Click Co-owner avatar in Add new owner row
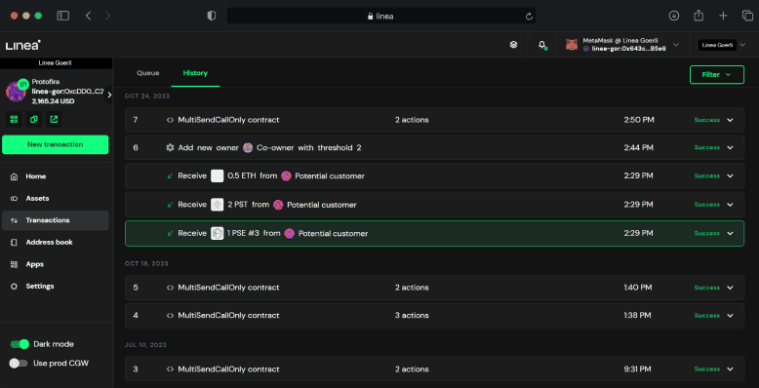 [248, 147]
